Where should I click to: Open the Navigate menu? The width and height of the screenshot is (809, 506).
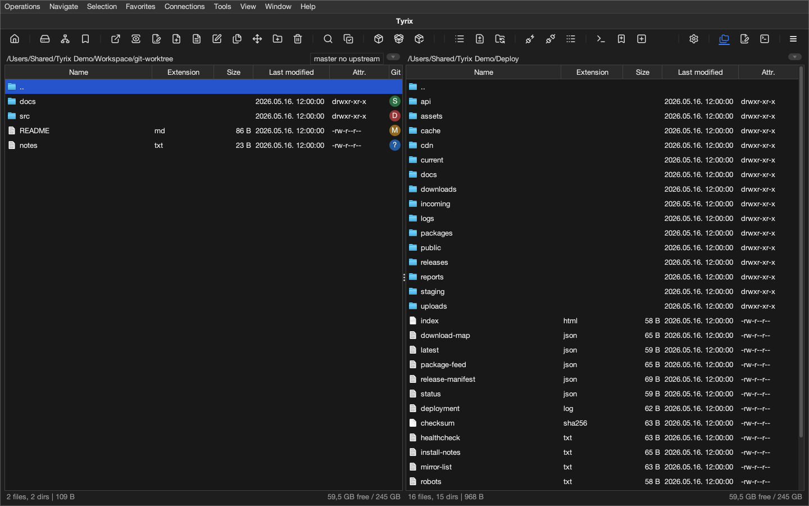pos(63,6)
